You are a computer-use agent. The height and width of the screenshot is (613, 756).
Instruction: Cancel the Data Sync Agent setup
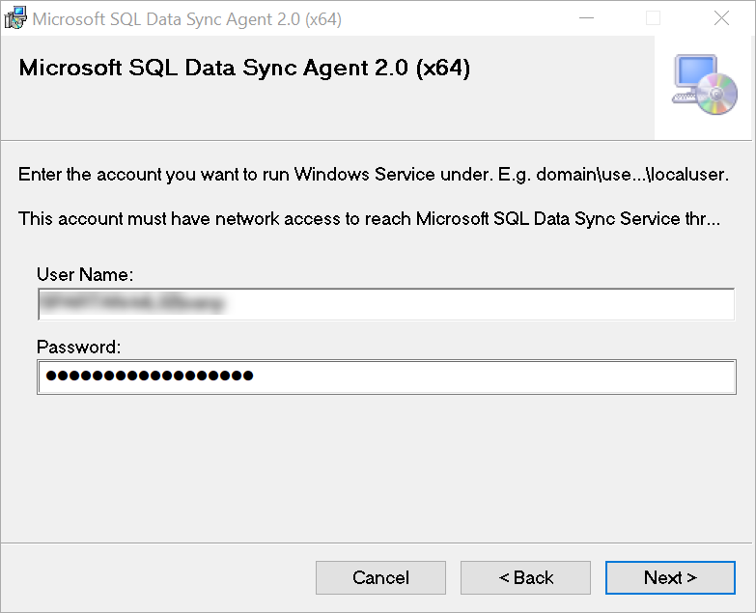tap(380, 577)
